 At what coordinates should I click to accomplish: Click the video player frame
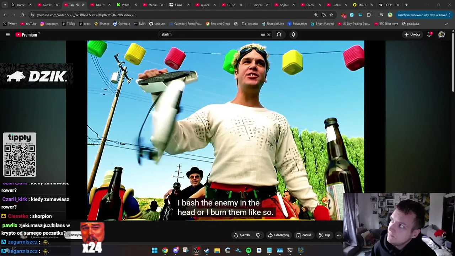[x=226, y=130]
